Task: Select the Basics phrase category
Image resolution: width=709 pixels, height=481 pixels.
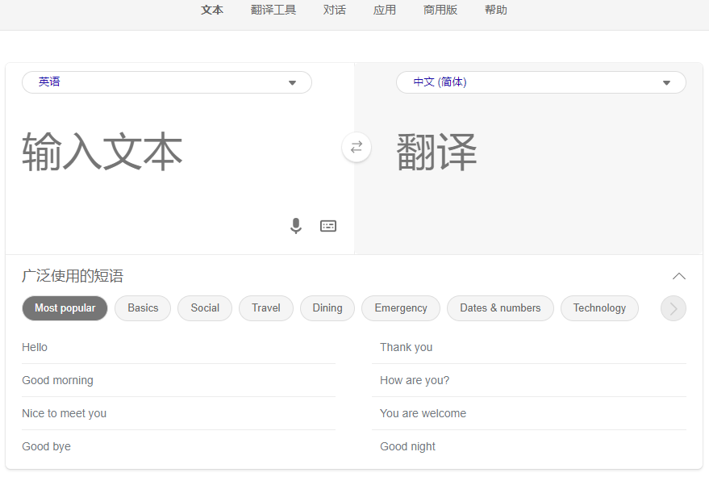Action: click(143, 308)
